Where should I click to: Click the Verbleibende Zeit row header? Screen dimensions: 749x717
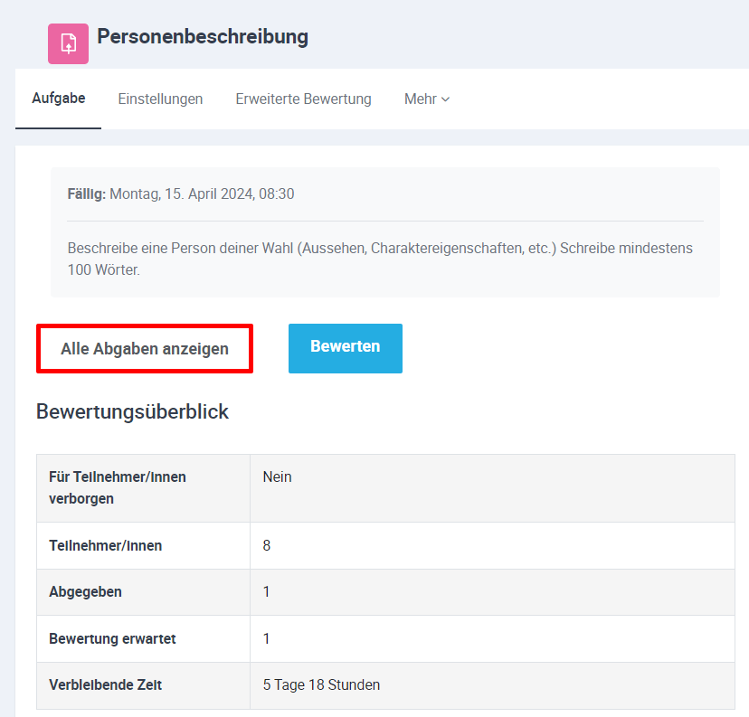click(x=107, y=684)
